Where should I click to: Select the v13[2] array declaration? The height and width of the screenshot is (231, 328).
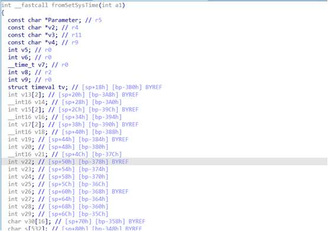click(26, 95)
